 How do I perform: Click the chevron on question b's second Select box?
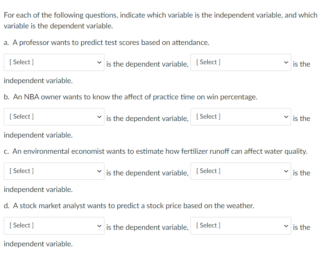(286, 117)
